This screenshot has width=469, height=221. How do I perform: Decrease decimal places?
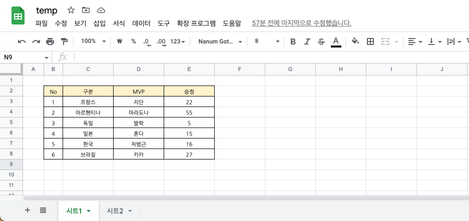147,42
